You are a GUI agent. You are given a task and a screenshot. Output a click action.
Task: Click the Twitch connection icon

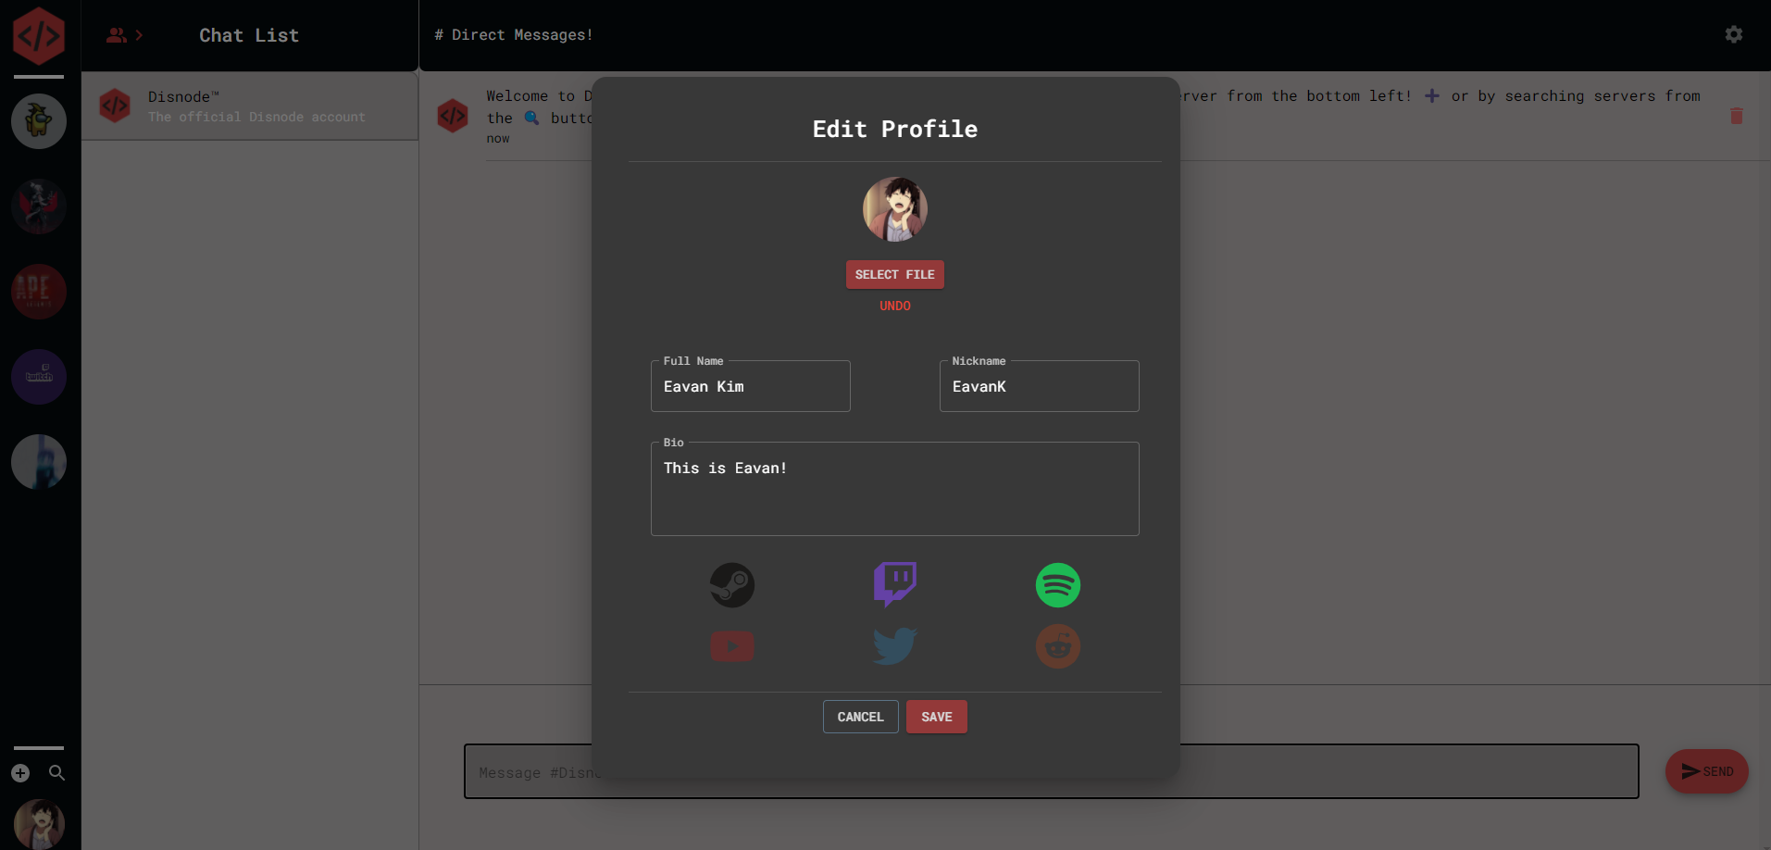coord(894,585)
